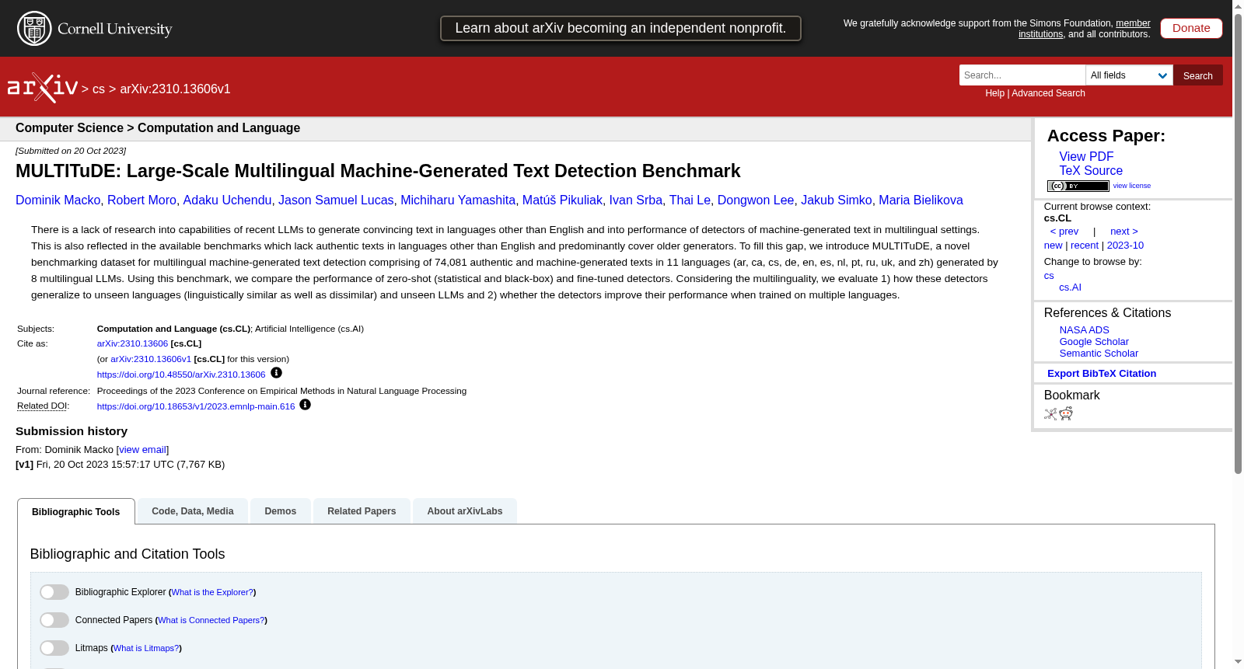Open author Dominik Macko's page
The image size is (1244, 669).
pos(58,200)
